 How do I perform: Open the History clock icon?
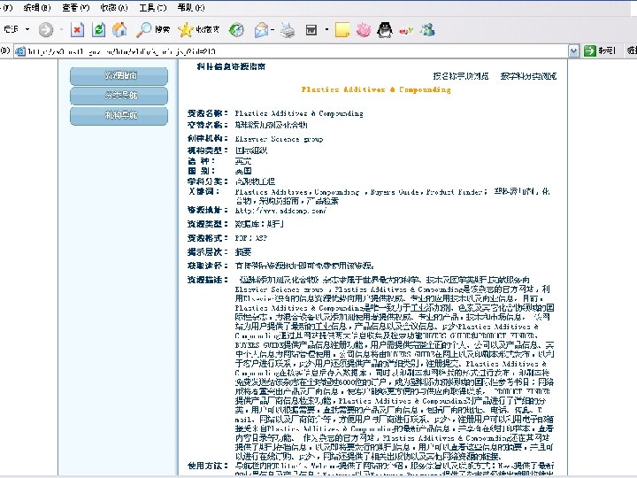pos(236,30)
